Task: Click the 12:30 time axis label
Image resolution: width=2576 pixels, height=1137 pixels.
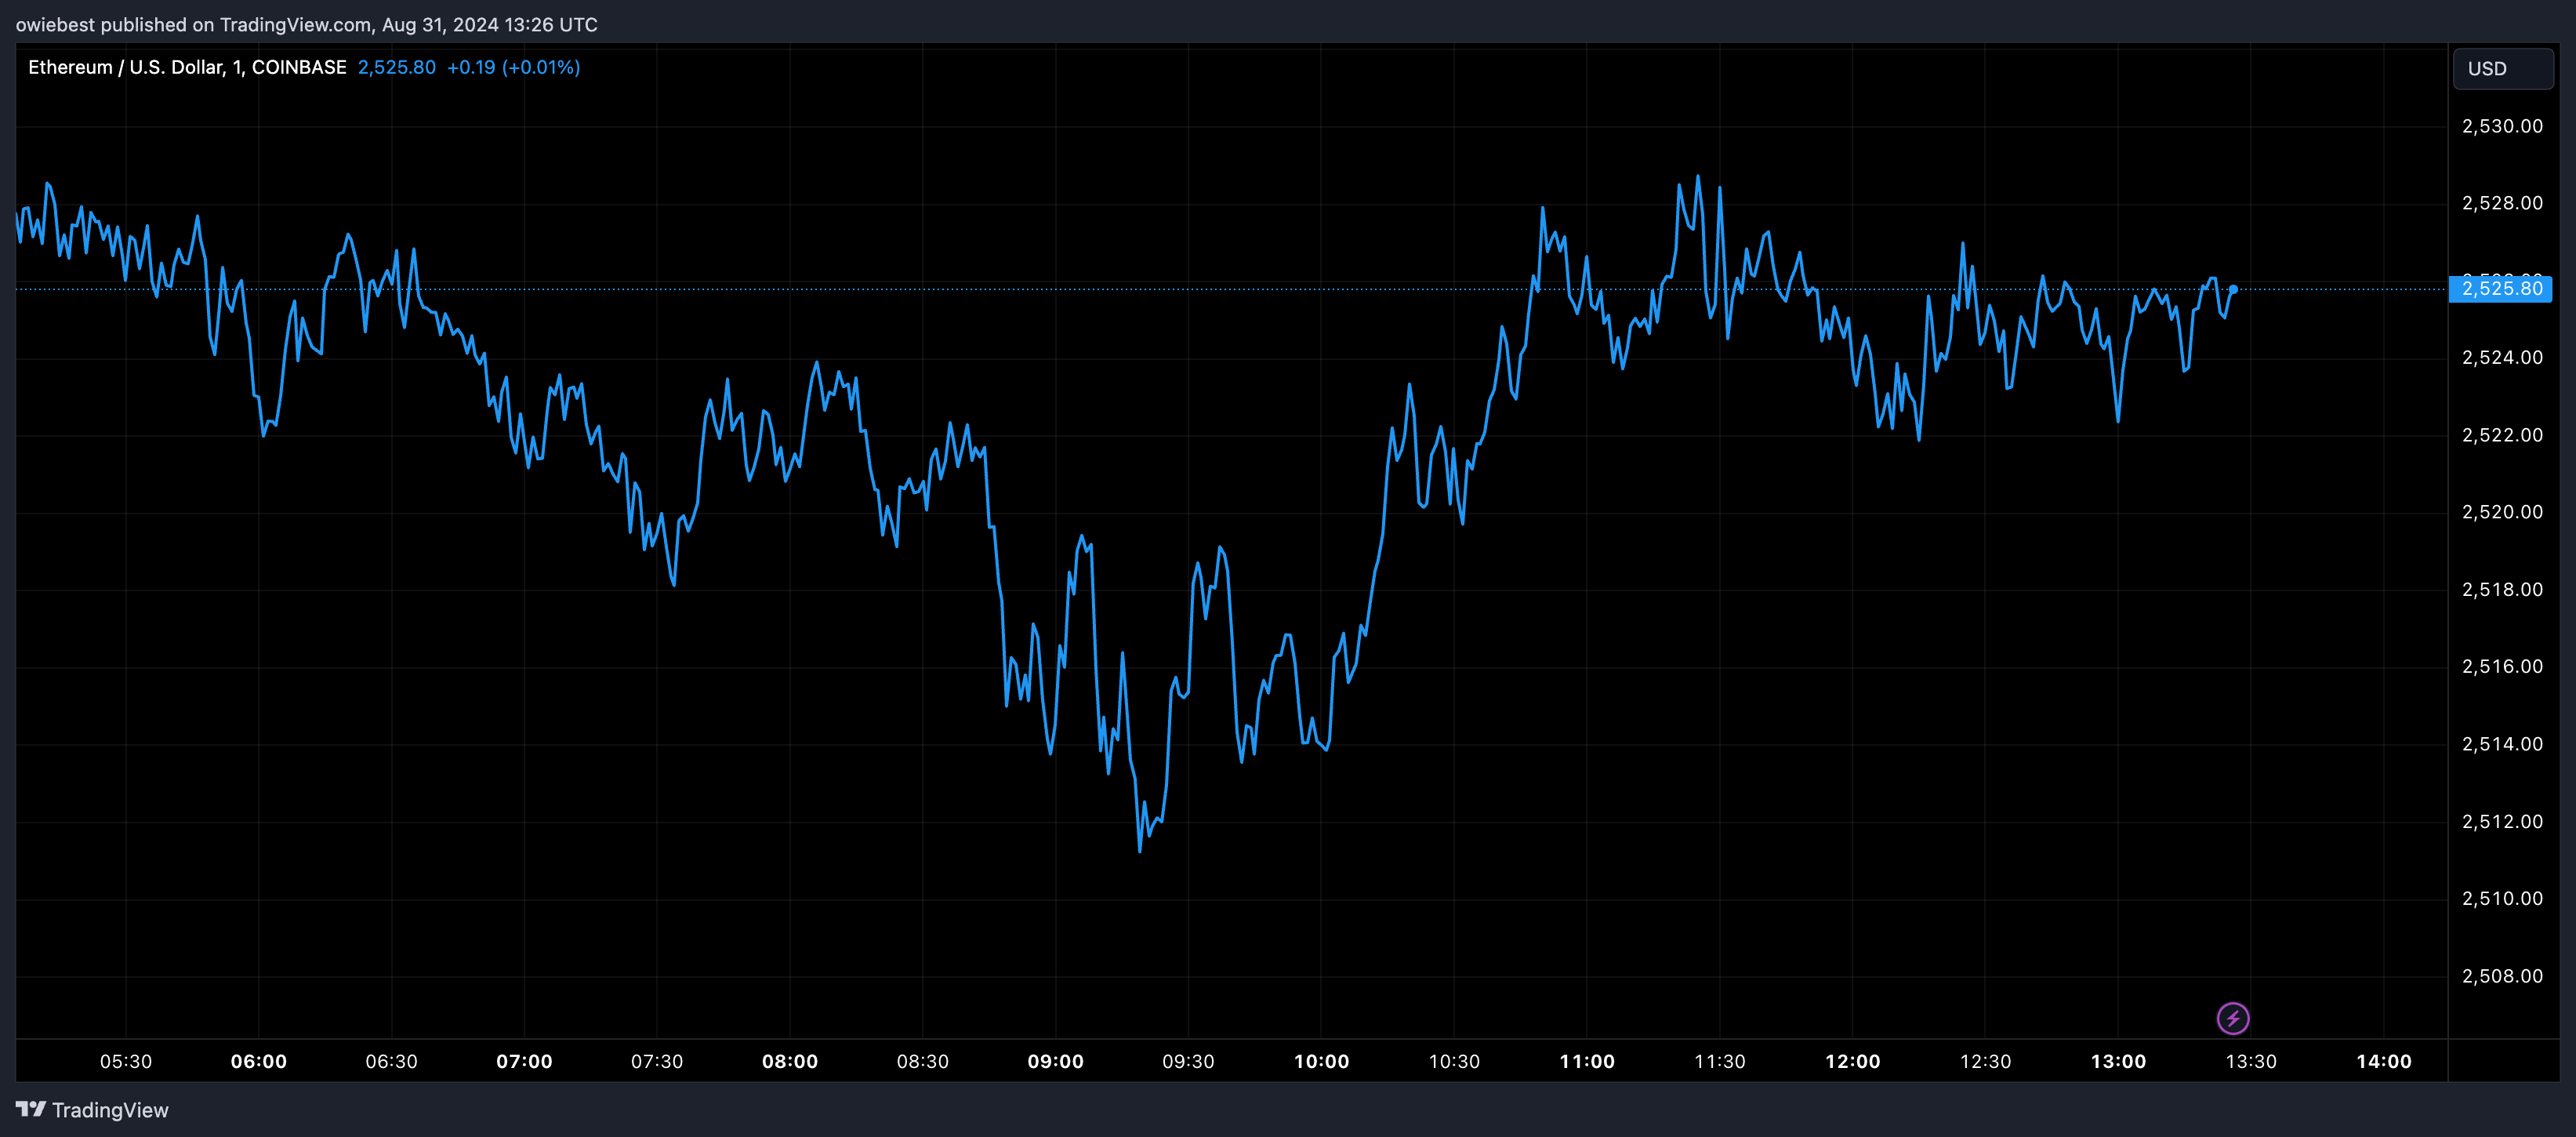Action: click(1985, 1061)
